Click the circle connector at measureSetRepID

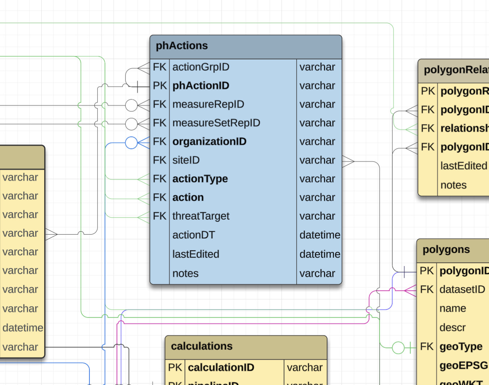click(131, 124)
